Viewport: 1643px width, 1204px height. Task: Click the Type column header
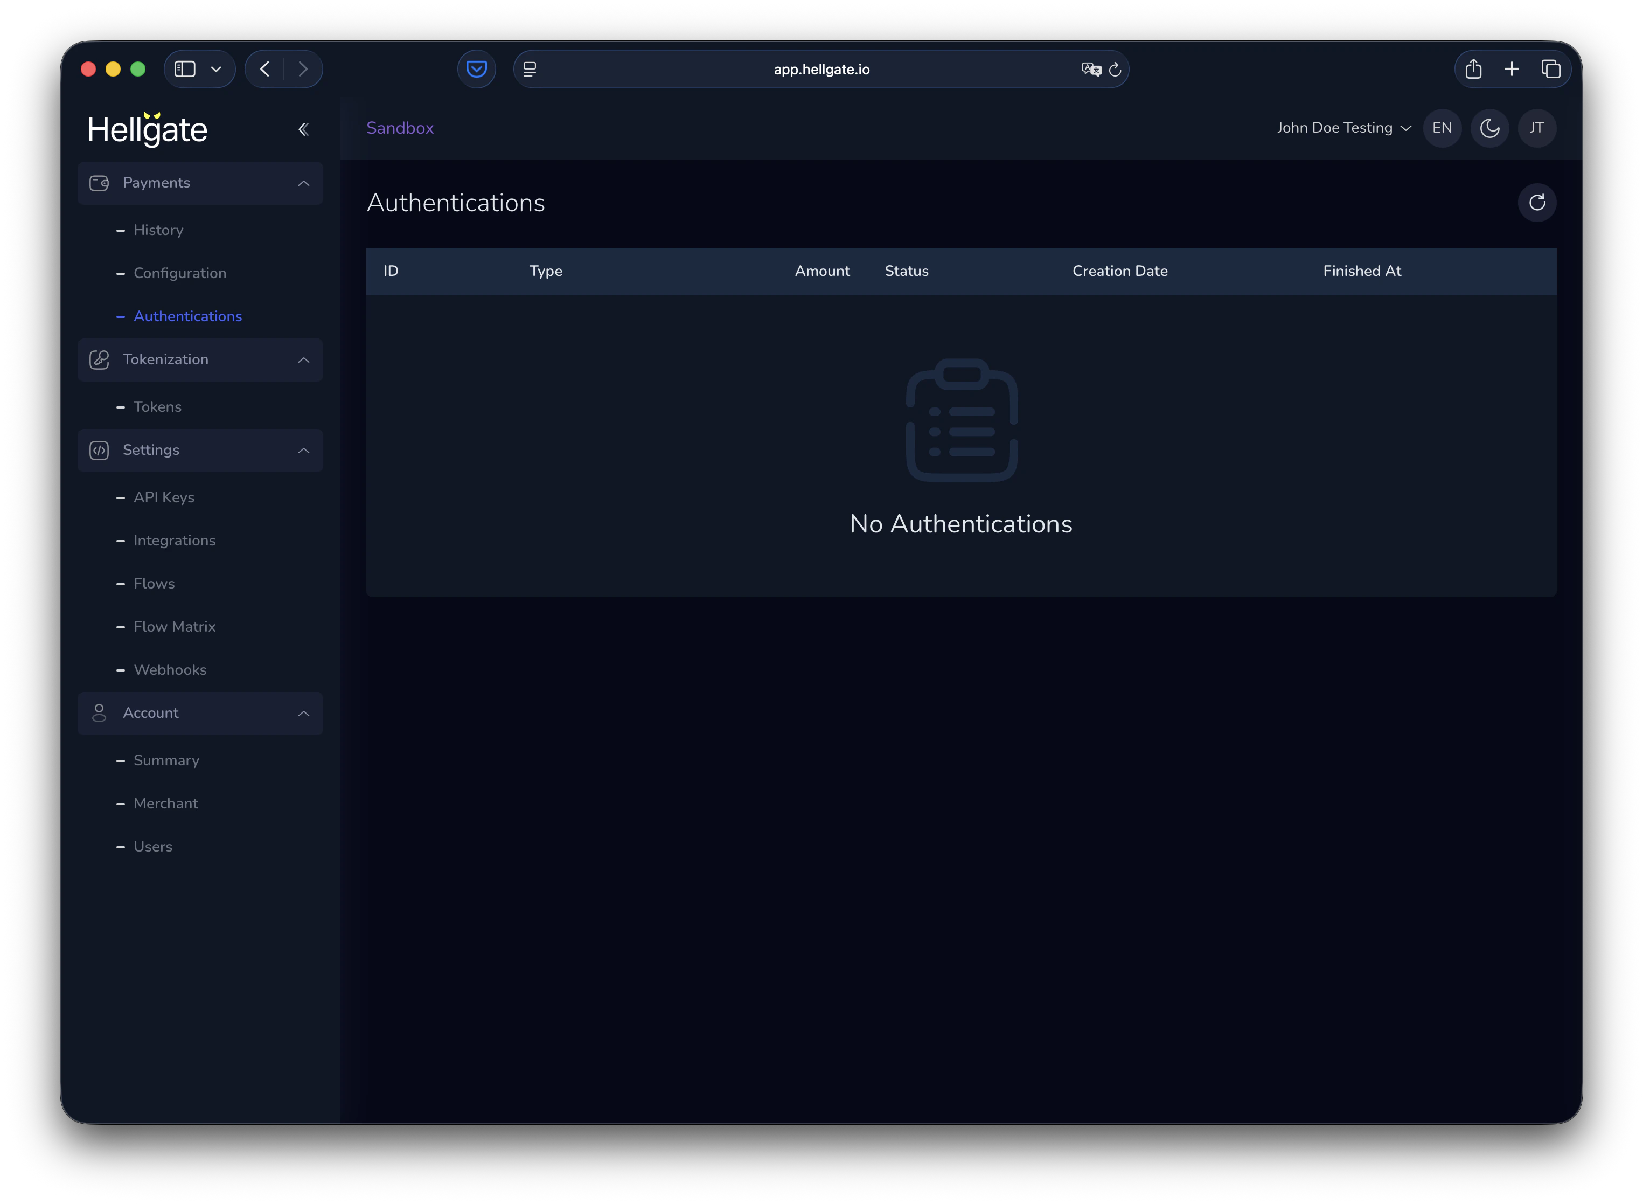[x=546, y=271]
